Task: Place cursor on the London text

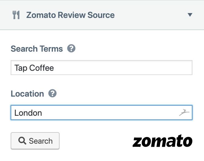Action: click(28, 113)
